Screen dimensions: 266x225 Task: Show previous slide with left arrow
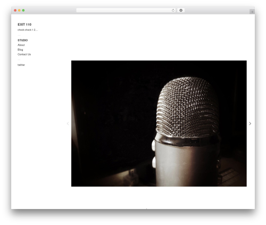pyautogui.click(x=68, y=123)
